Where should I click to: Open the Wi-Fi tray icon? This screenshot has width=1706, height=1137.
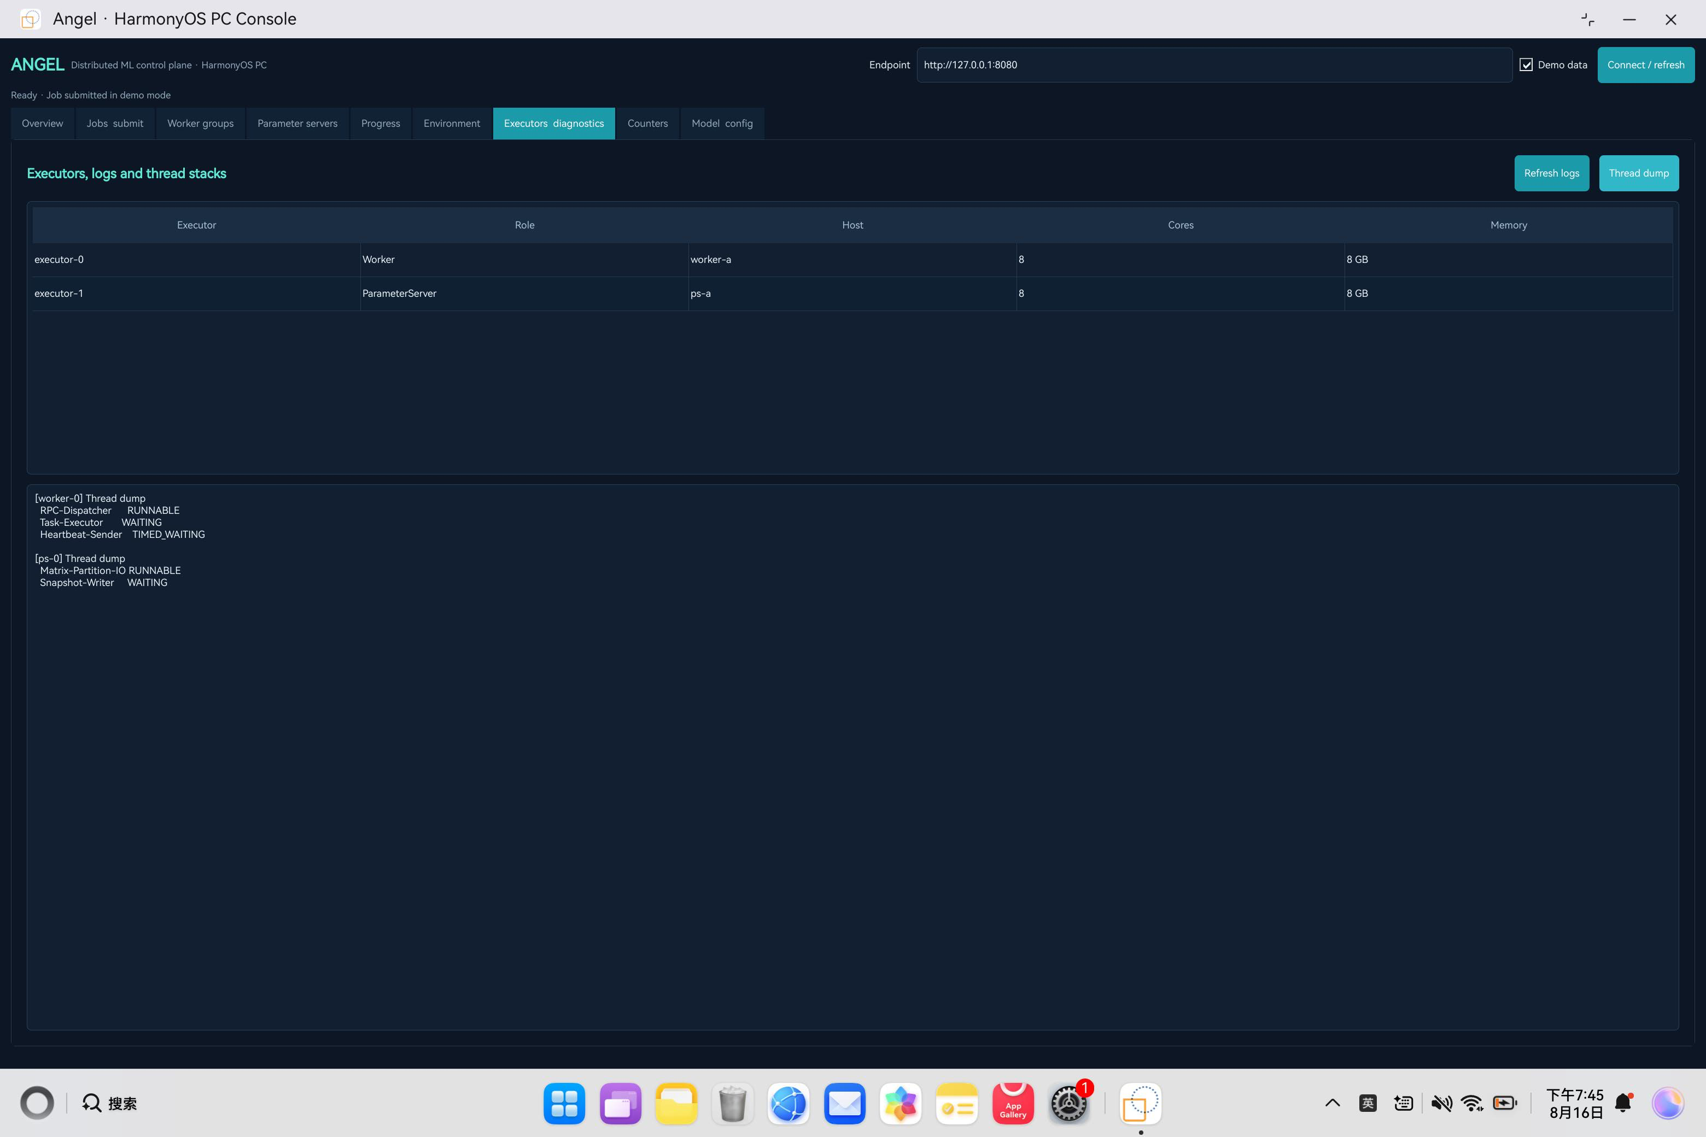point(1473,1104)
